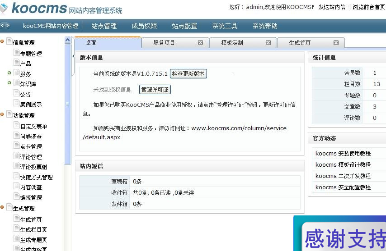Select 评论投票组 in the tree

(x=34, y=167)
